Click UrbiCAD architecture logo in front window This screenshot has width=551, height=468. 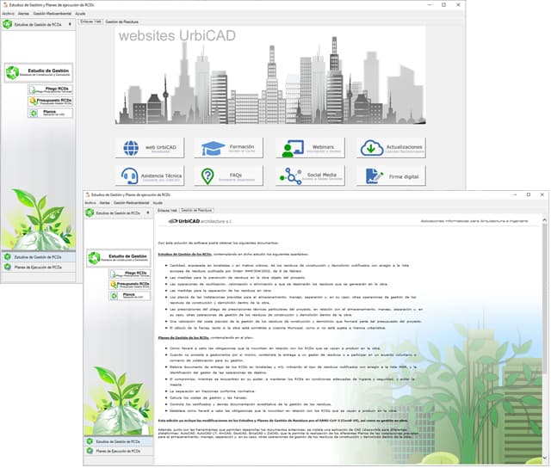(200, 221)
